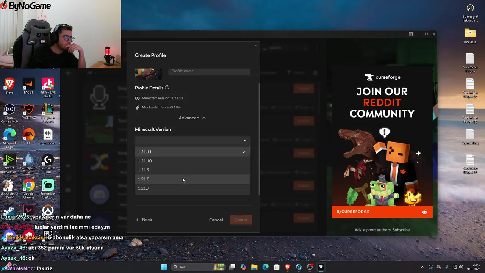Open the NVIDIA Broadcast shortcut
This screenshot has width=485, height=273.
click(9, 164)
